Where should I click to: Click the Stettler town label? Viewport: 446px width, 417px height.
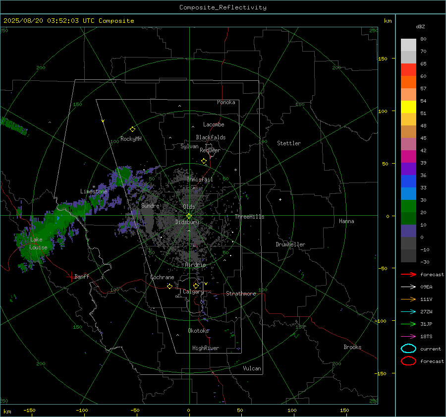coord(289,143)
